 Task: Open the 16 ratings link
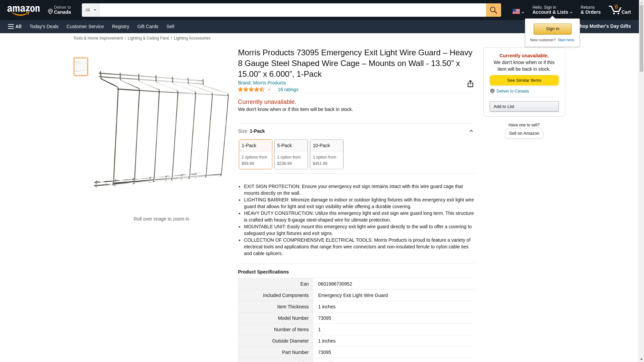tap(288, 89)
